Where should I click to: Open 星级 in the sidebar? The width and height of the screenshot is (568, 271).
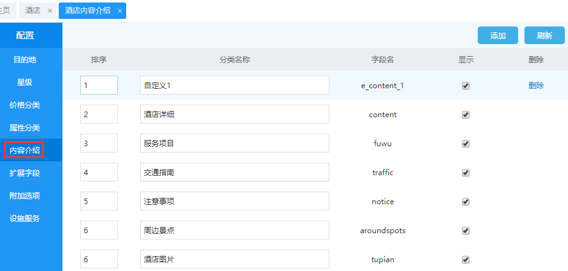(25, 82)
